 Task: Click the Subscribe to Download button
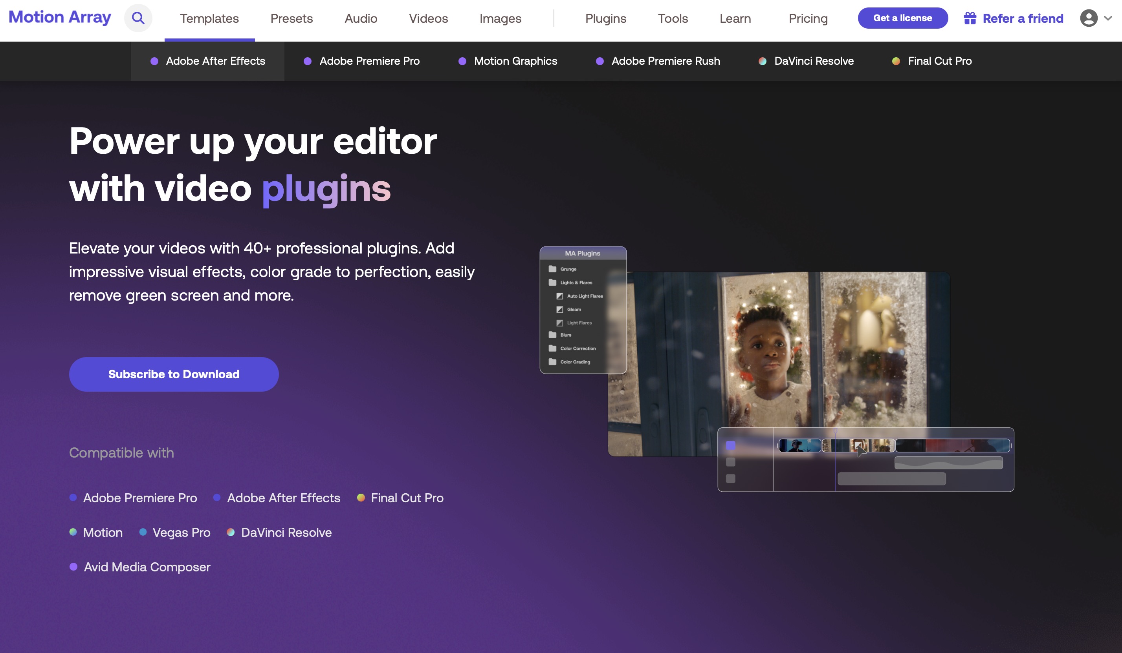[174, 374]
